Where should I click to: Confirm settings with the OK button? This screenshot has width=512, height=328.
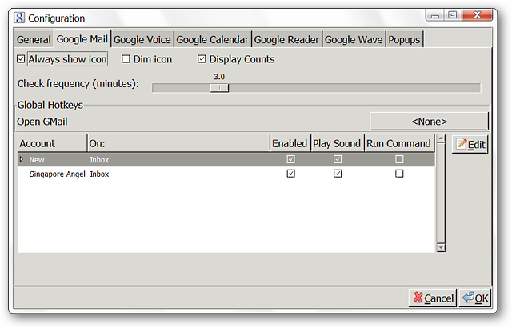(475, 298)
